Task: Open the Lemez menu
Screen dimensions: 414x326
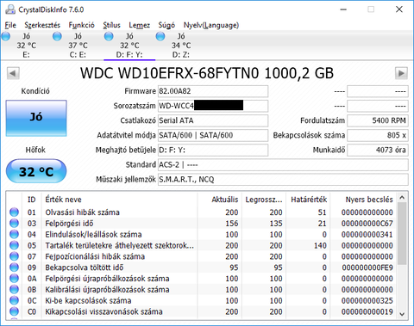Action: pos(140,25)
